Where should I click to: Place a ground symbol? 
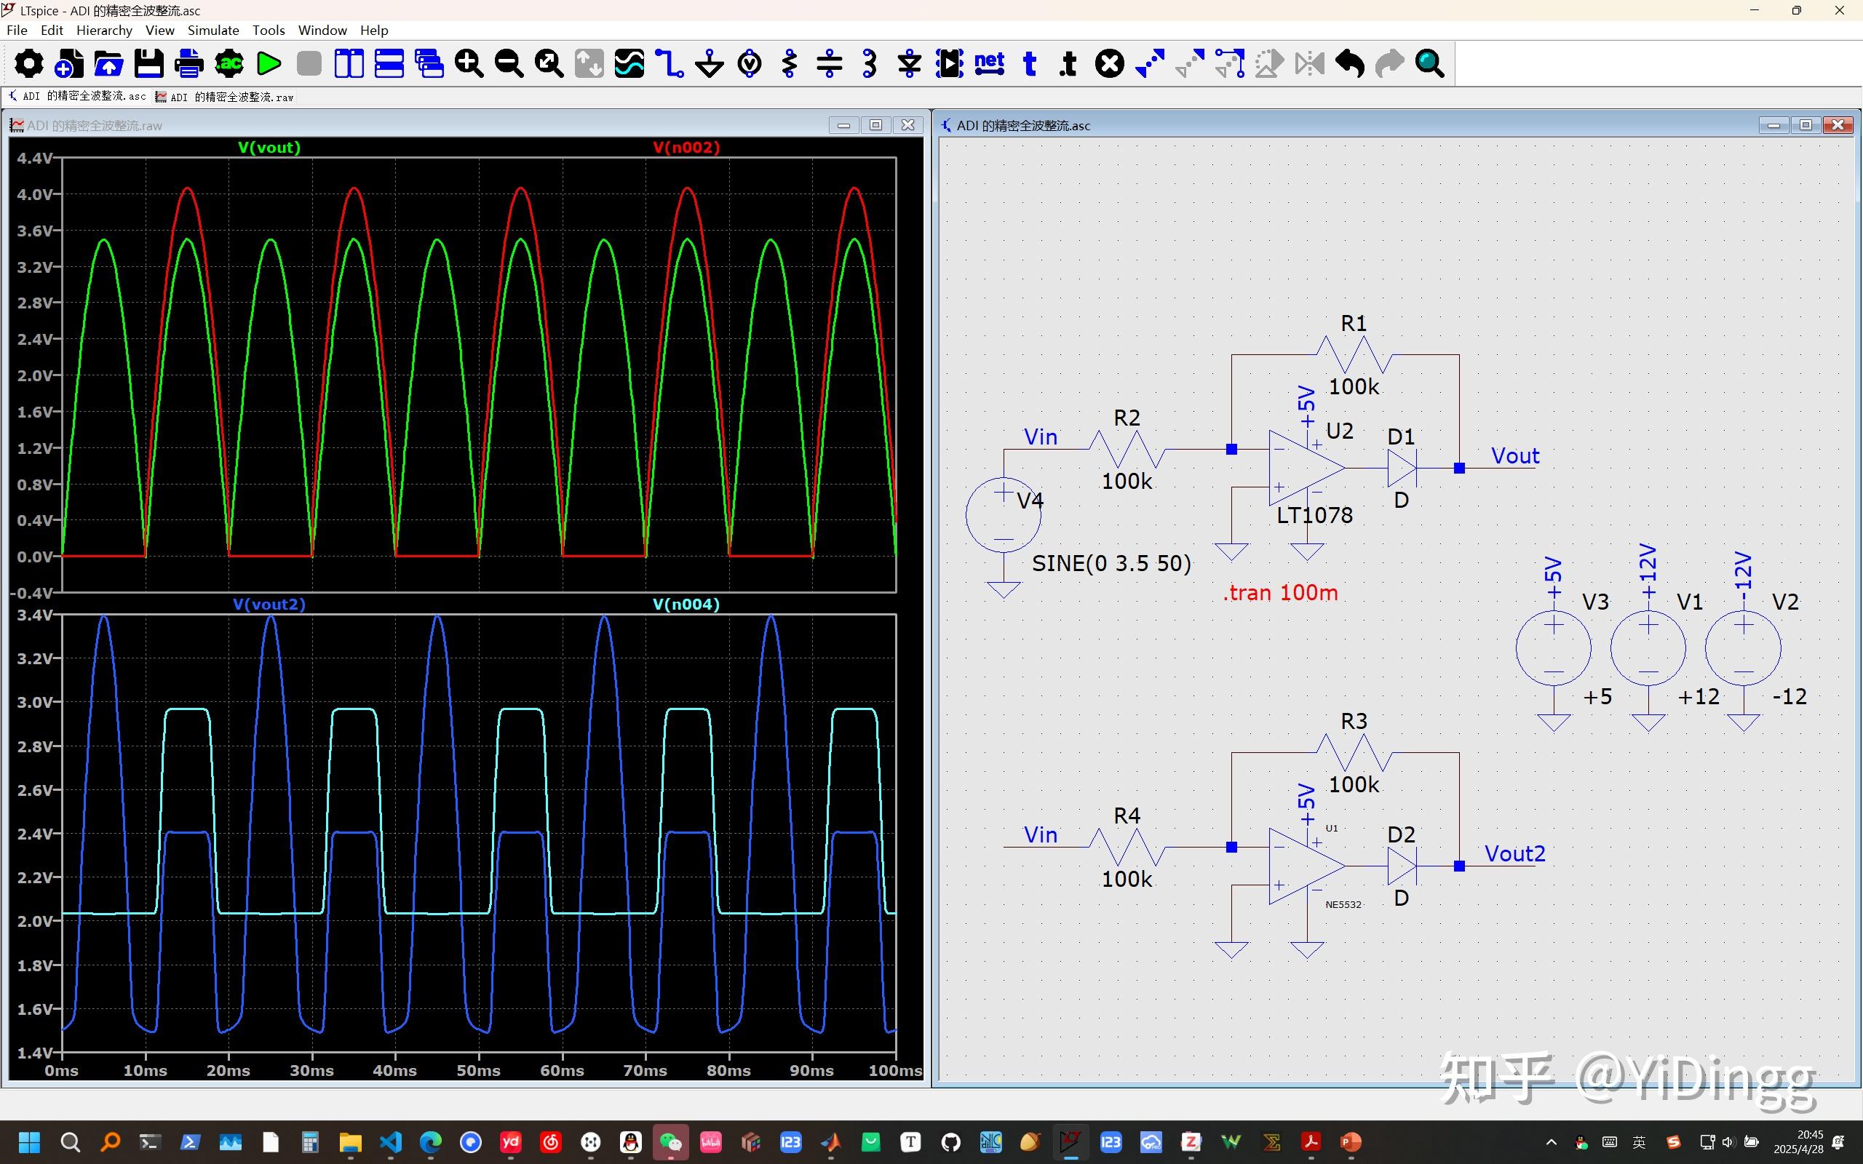click(x=709, y=63)
